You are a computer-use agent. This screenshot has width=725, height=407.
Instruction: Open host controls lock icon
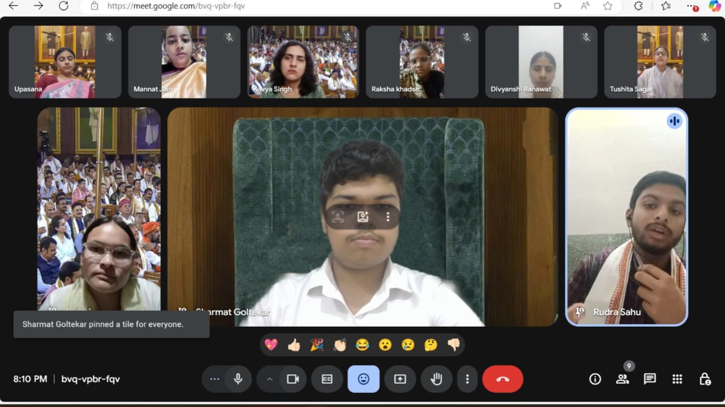704,379
